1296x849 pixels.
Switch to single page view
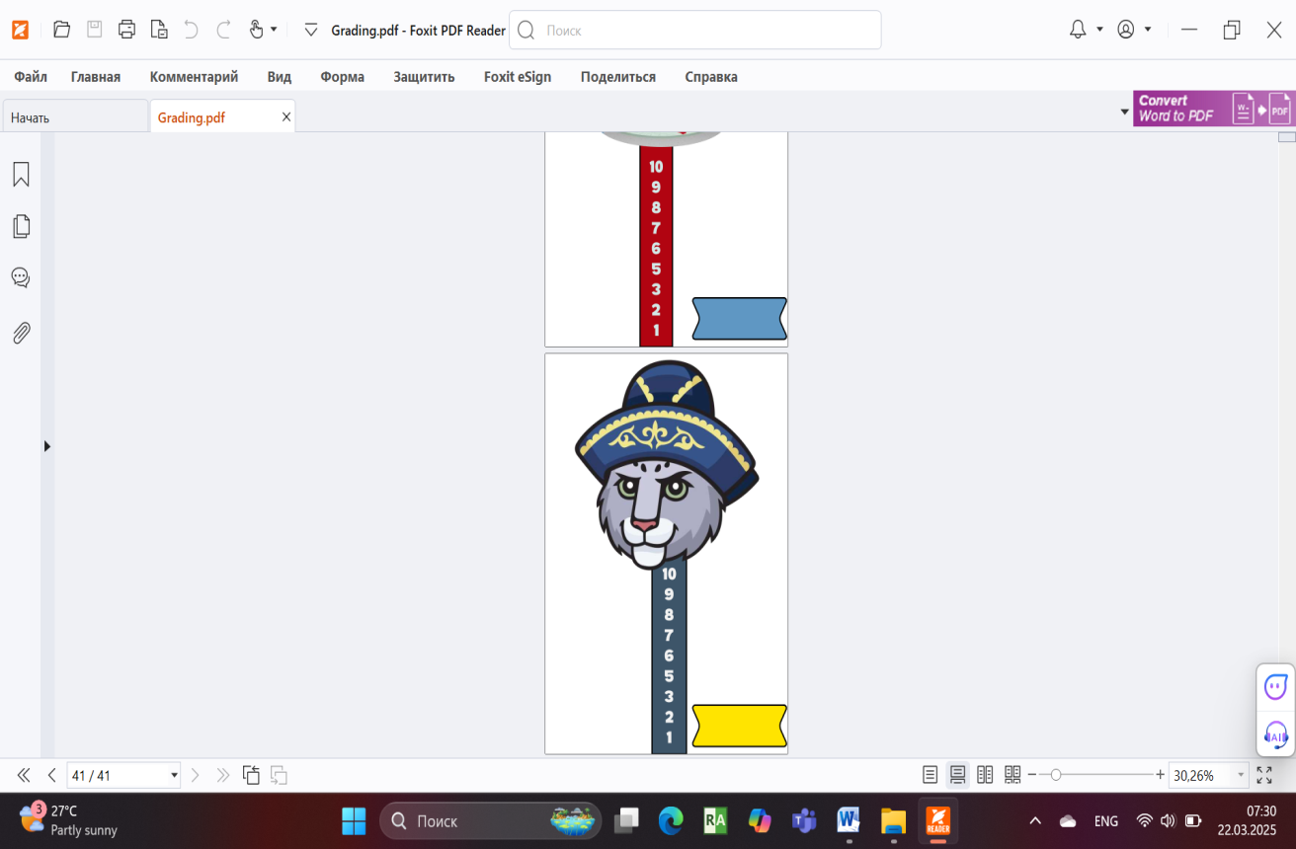click(x=930, y=775)
